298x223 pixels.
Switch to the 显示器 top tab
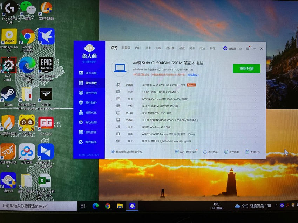(170, 48)
